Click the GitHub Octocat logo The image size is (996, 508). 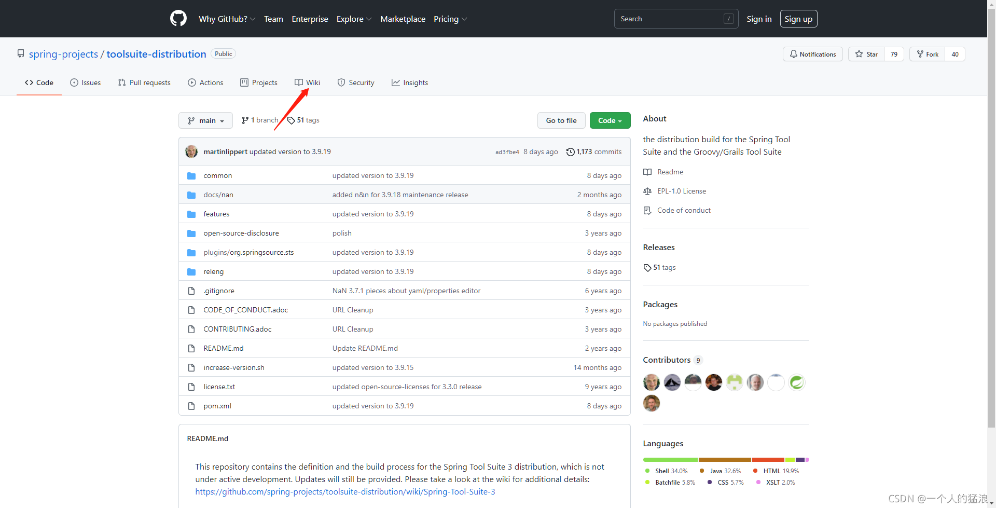(x=178, y=19)
